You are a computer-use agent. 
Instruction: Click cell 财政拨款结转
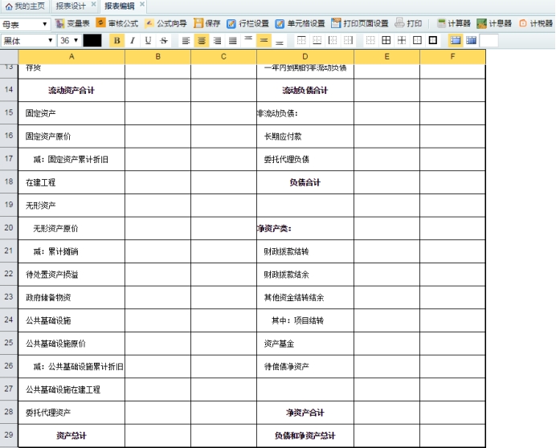click(x=305, y=251)
